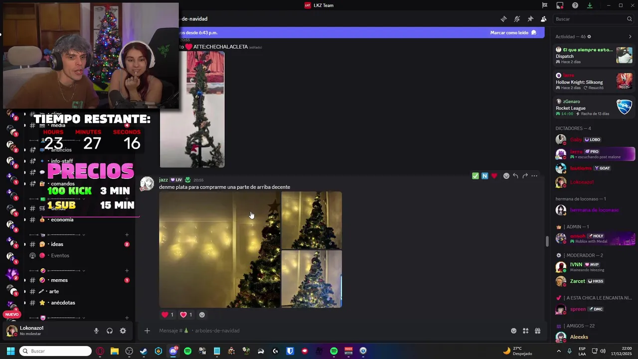Viewport: 638px width, 359px height.
Task: Open the checkpoint flag icon in title bar
Action: tap(545, 5)
